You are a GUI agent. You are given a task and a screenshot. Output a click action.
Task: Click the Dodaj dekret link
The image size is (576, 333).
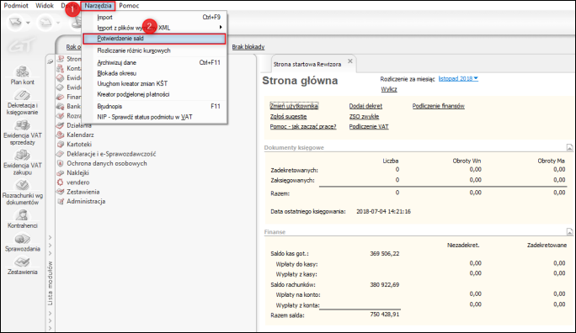pyautogui.click(x=365, y=106)
